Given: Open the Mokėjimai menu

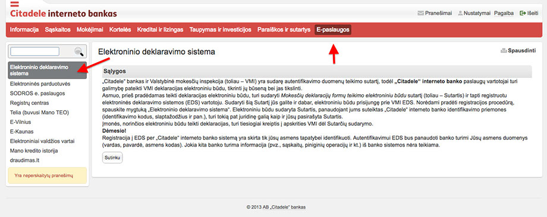Looking at the screenshot, I should click(x=90, y=30).
